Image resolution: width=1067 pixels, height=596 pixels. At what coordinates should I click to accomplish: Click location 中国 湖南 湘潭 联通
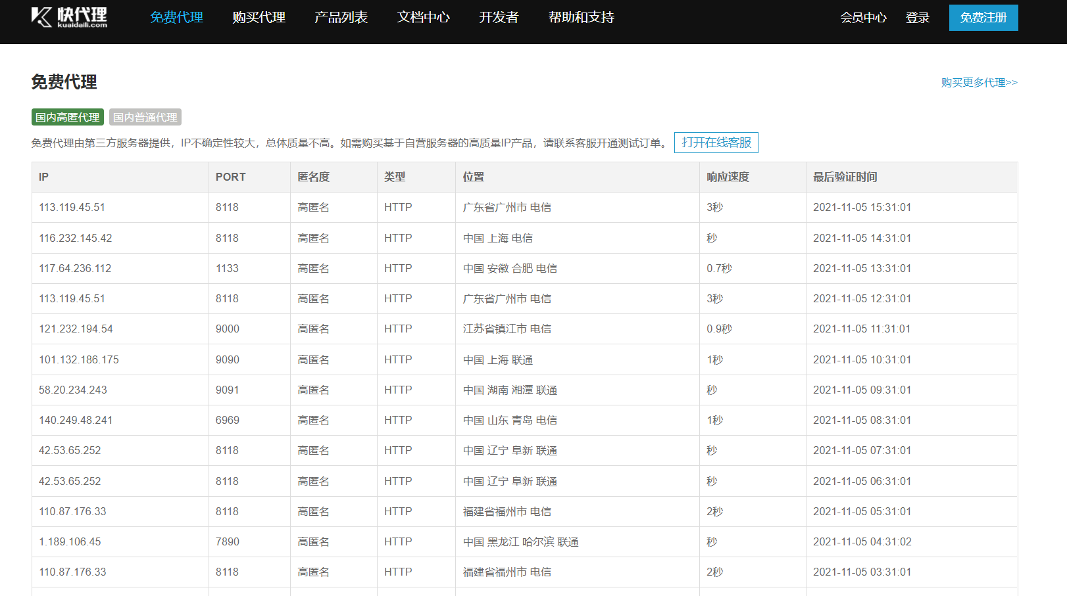click(x=510, y=390)
